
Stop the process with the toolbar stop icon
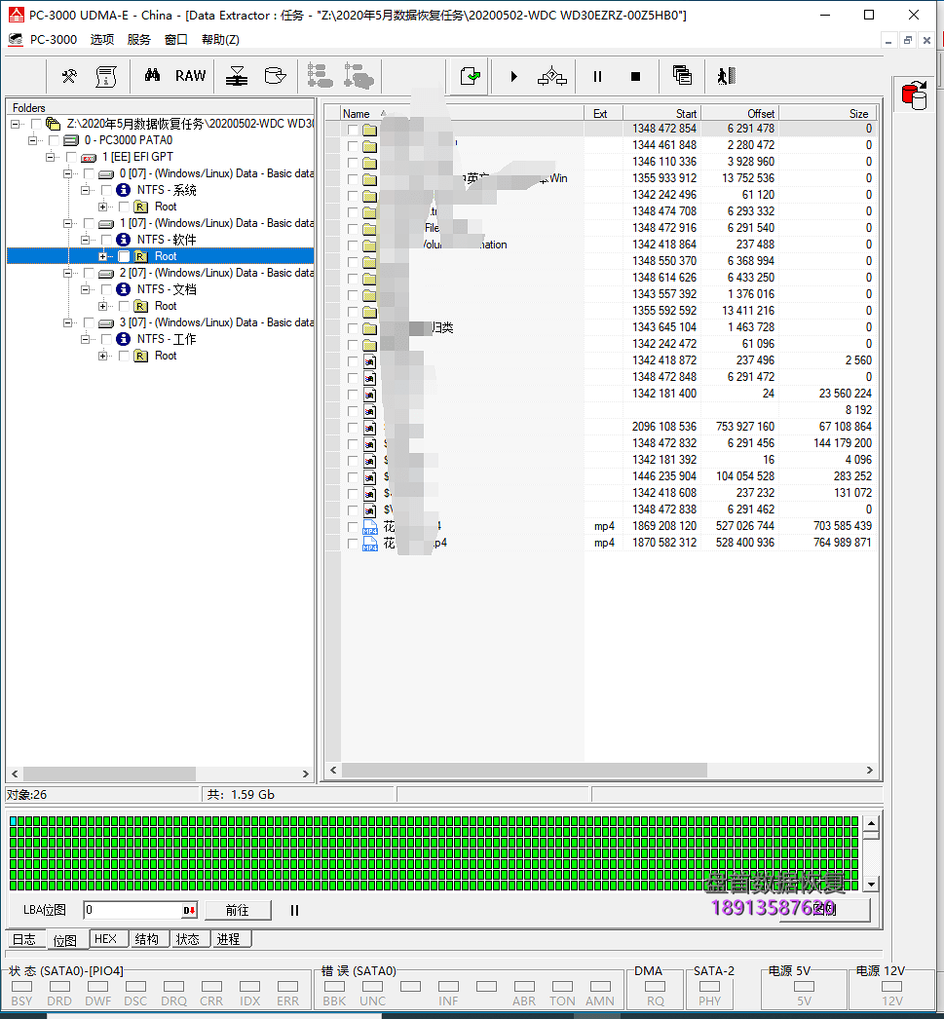coord(635,77)
